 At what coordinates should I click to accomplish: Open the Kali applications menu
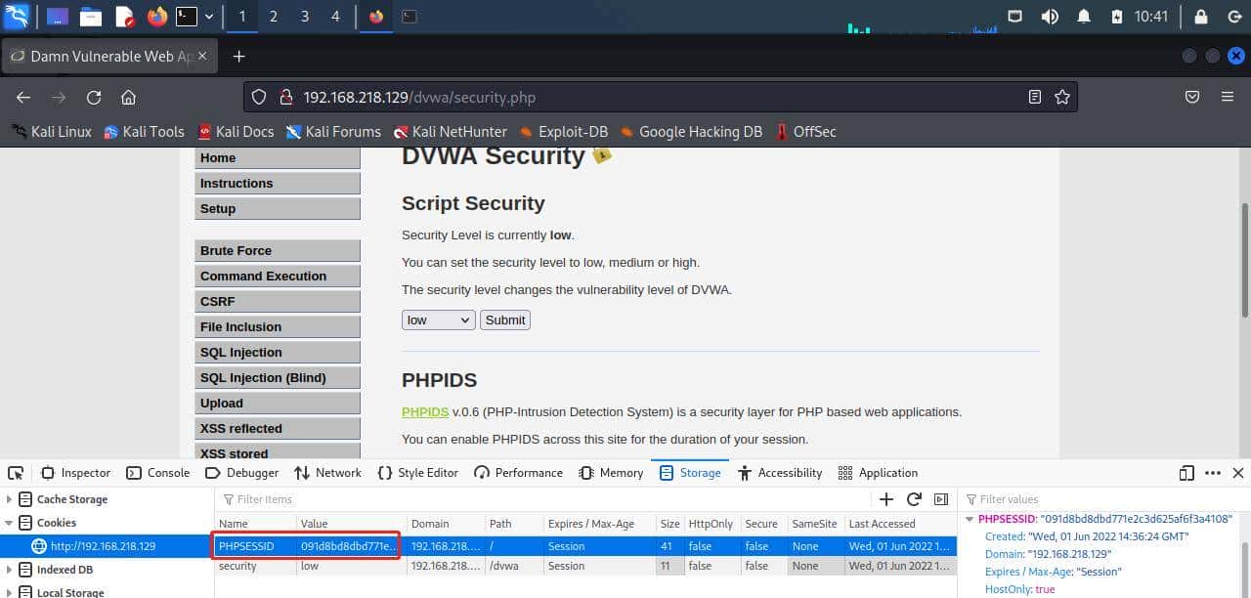point(17,16)
